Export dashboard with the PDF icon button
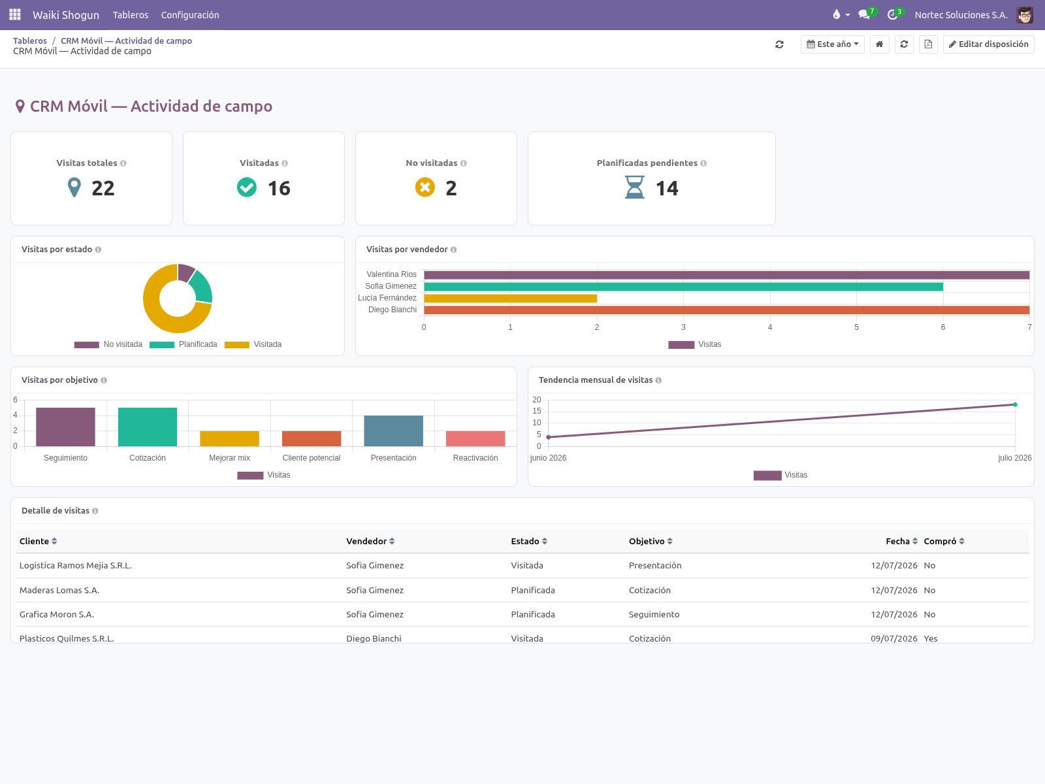Viewport: 1045px width, 784px height. point(928,44)
